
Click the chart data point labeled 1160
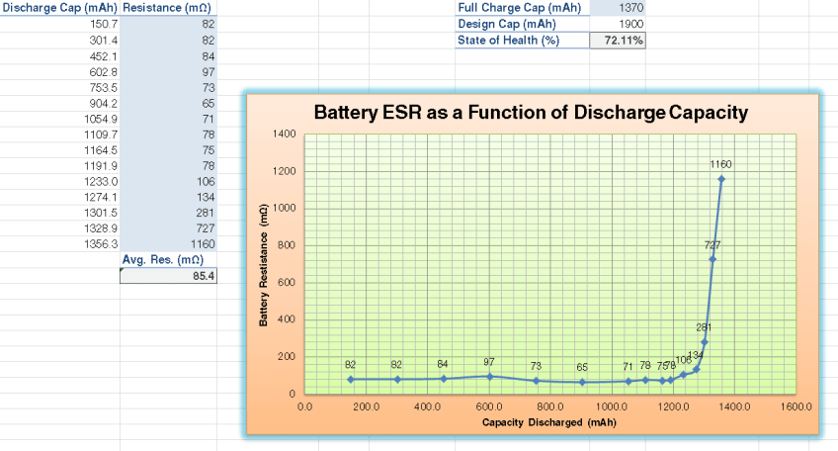pyautogui.click(x=721, y=179)
